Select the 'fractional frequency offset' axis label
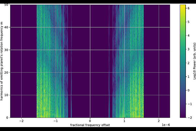Image resolution: width=196 pixels, height=131 pixels. click(x=90, y=125)
